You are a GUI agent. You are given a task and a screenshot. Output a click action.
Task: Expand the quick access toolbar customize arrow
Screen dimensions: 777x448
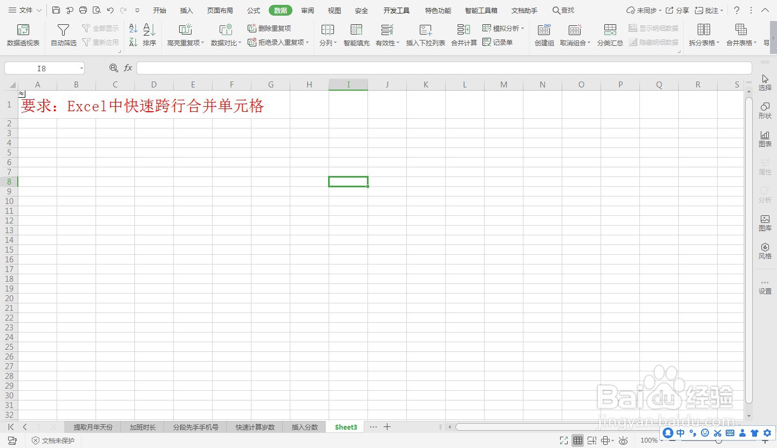(137, 10)
